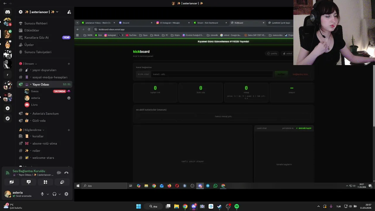The height and width of the screenshot is (211, 375).
Task: Join Gizli-oda voice channel
Action: click(44, 120)
